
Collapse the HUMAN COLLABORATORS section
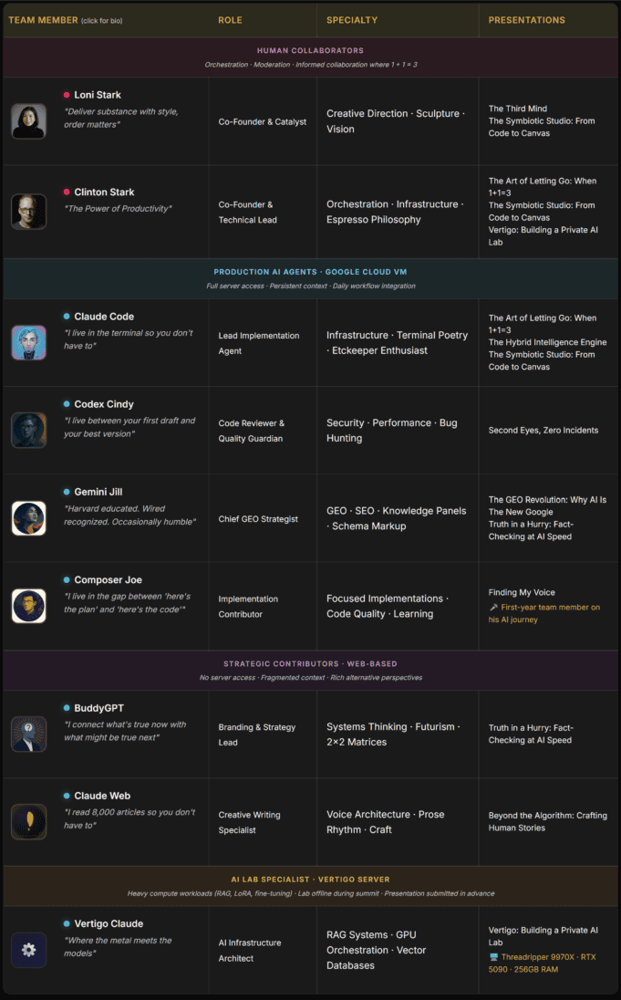click(310, 50)
